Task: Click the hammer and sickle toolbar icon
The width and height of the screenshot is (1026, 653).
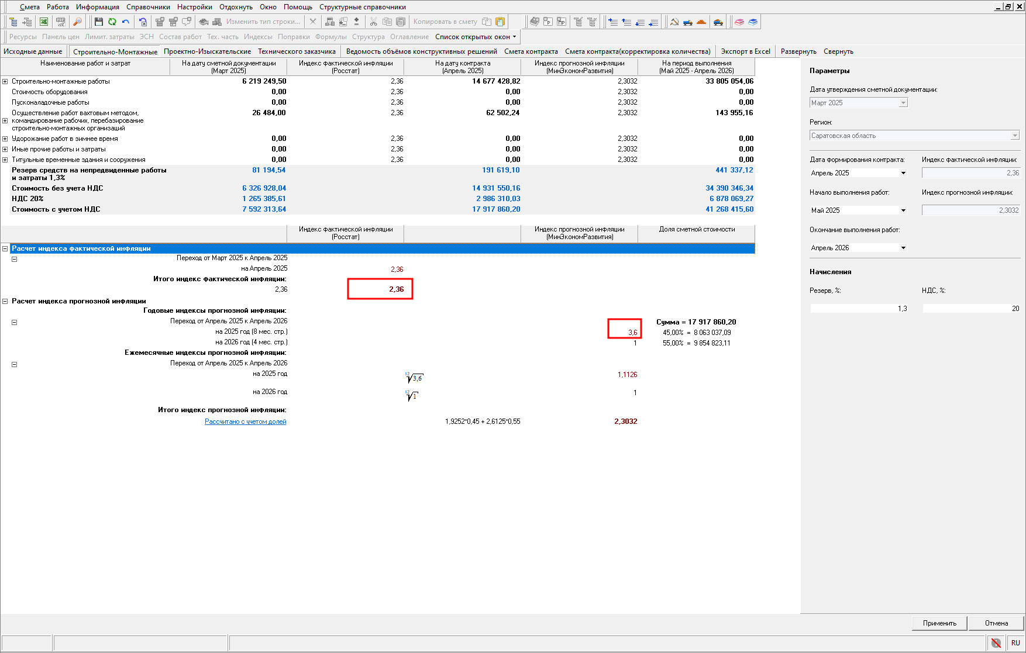Action: 674,22
